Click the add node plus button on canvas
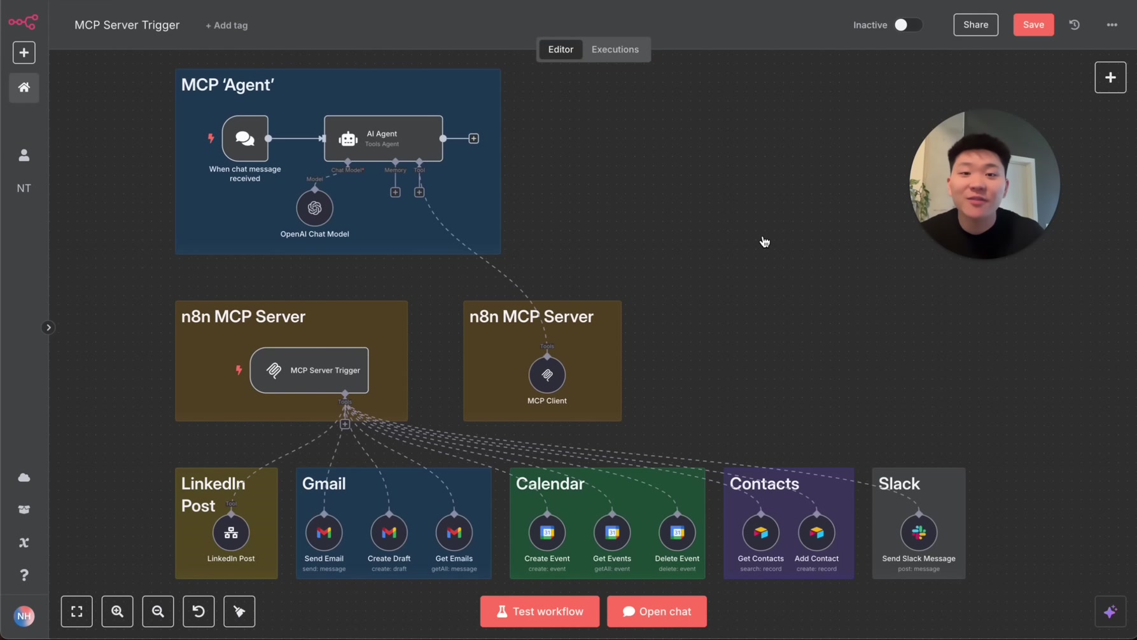This screenshot has width=1137, height=640. click(1110, 78)
